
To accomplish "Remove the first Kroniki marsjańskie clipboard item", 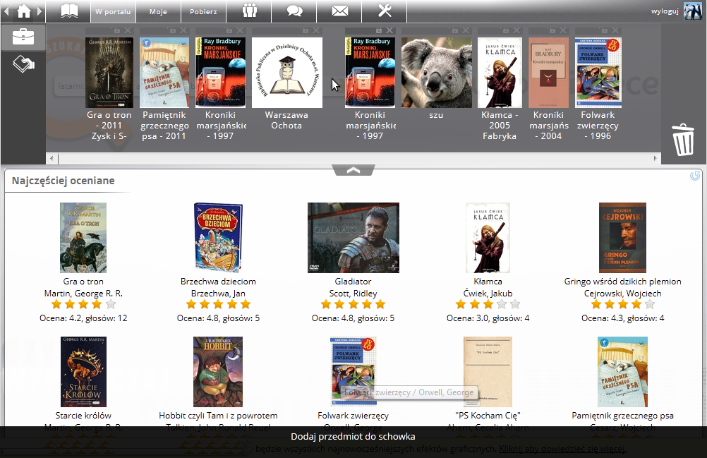I will [x=241, y=31].
